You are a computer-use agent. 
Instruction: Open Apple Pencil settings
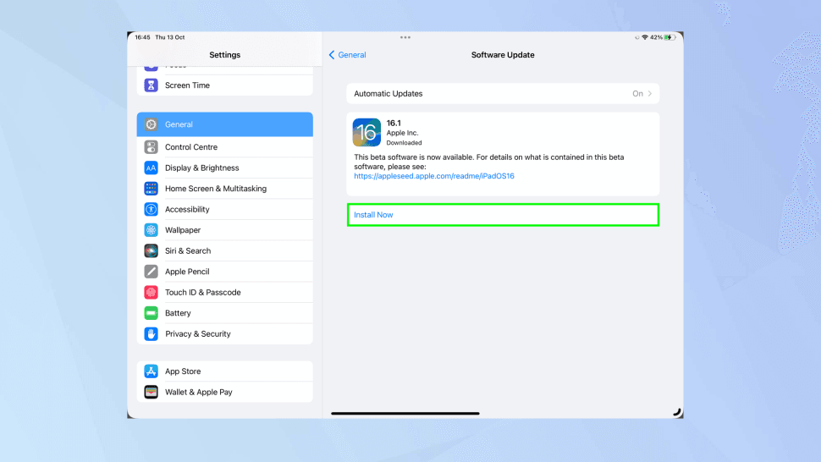click(224, 272)
